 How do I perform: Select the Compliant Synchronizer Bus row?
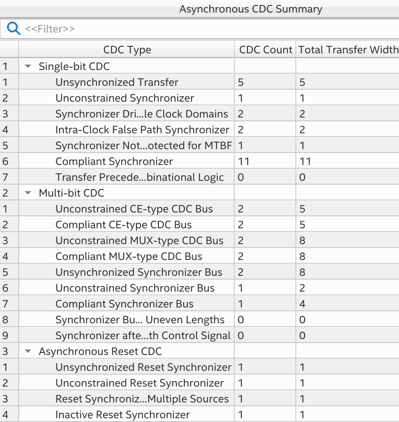(124, 304)
